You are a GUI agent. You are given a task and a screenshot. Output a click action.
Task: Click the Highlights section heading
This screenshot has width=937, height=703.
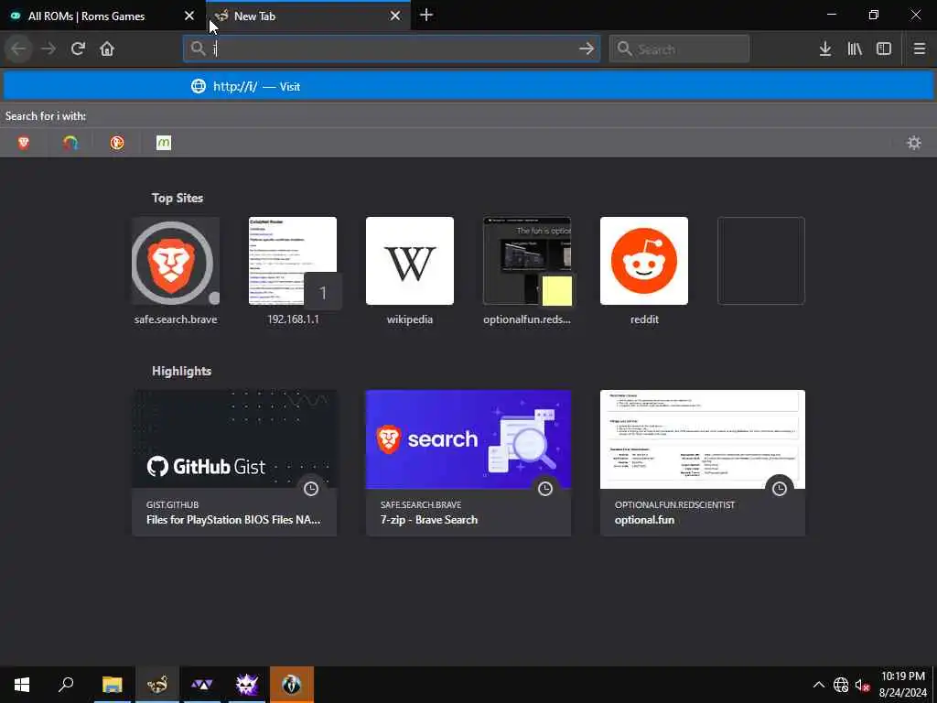[x=182, y=372]
